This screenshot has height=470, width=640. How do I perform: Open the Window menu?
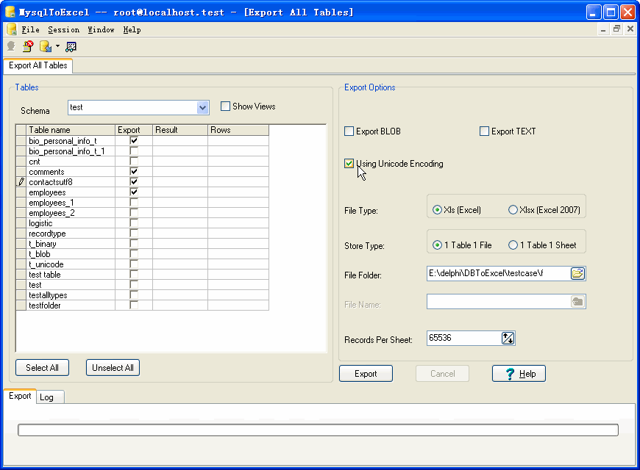click(102, 30)
